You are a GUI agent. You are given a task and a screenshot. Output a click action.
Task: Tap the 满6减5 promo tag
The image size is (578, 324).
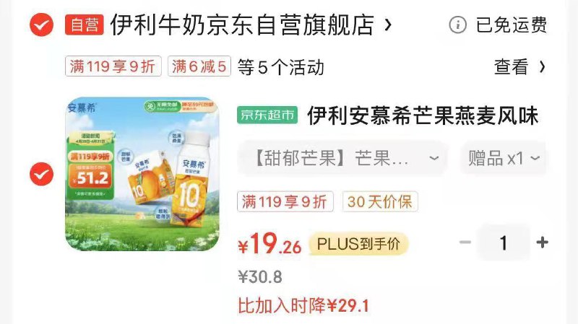tap(199, 66)
